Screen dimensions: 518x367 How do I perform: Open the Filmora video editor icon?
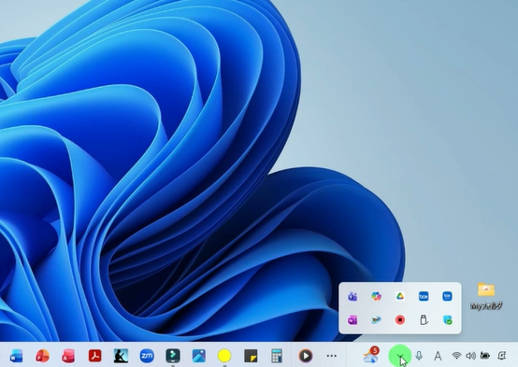point(173,356)
